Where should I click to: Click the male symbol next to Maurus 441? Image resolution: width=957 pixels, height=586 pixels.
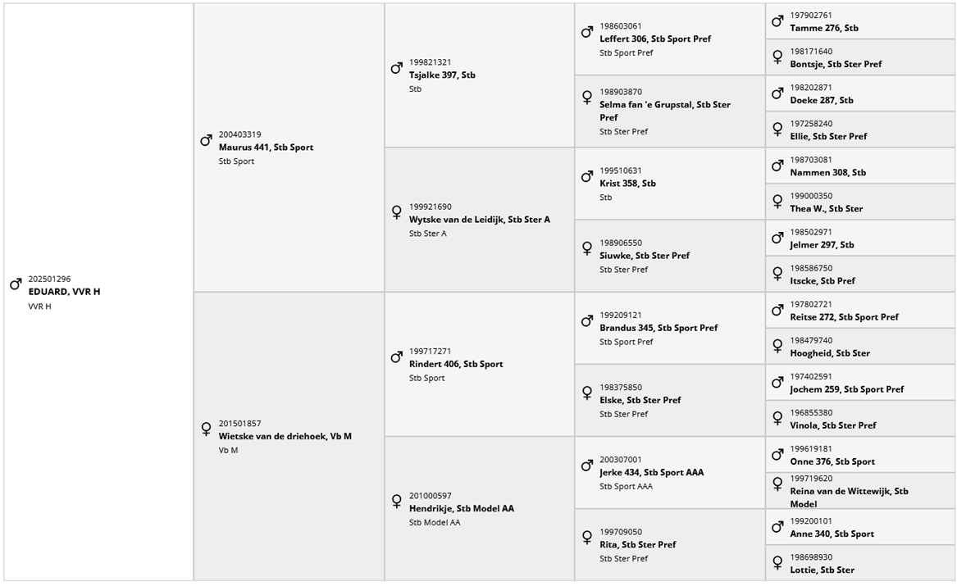[x=206, y=140]
